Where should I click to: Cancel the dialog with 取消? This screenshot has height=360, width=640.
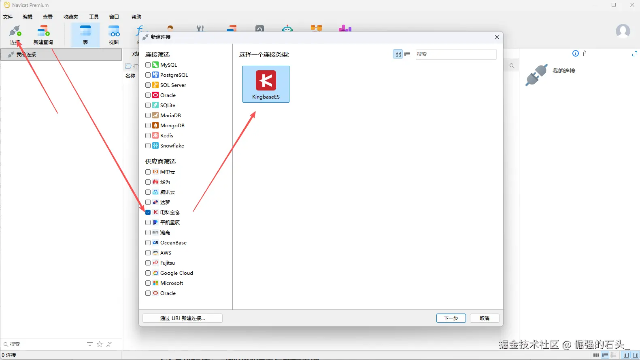pos(485,318)
